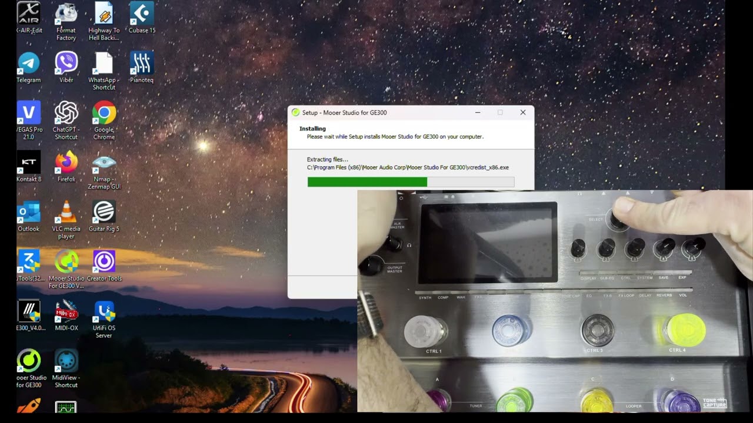Open the VEGAS Pro 21.0 icon
753x423 pixels.
pyautogui.click(x=29, y=121)
